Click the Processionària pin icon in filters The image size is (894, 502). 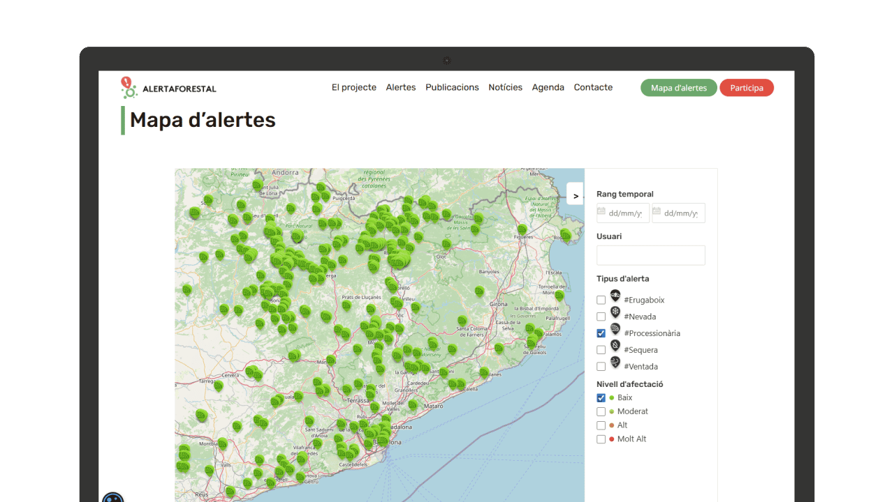click(x=615, y=330)
